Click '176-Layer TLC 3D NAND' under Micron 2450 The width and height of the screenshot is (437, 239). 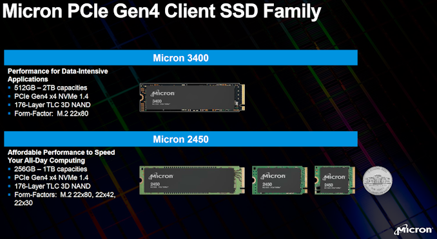tap(52, 186)
